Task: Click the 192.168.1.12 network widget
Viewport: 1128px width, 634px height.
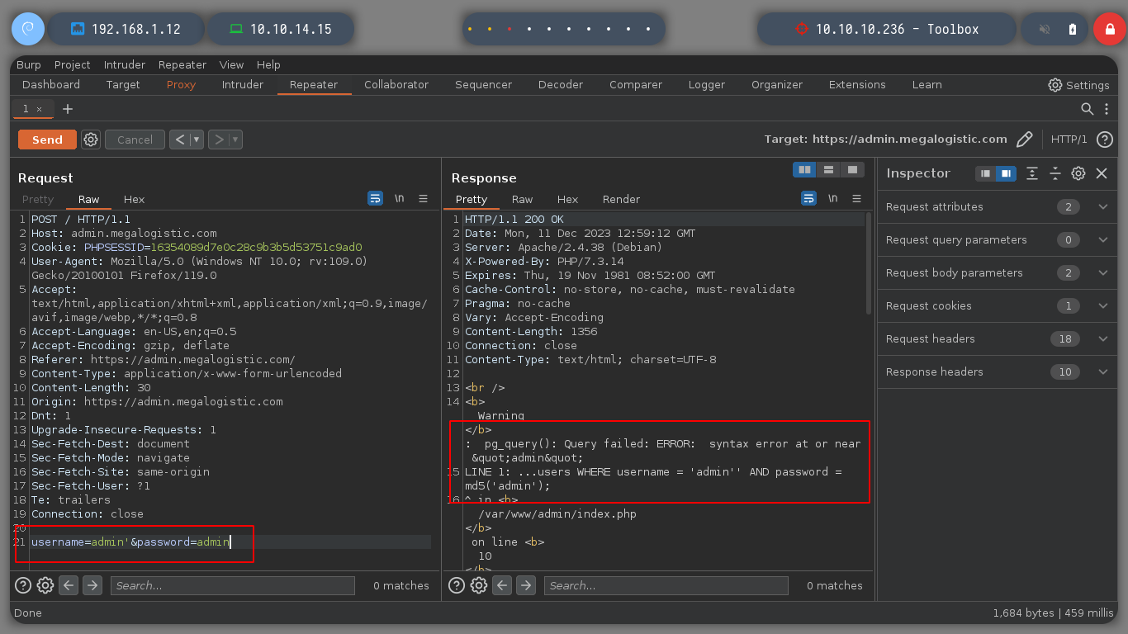Action: coord(126,29)
